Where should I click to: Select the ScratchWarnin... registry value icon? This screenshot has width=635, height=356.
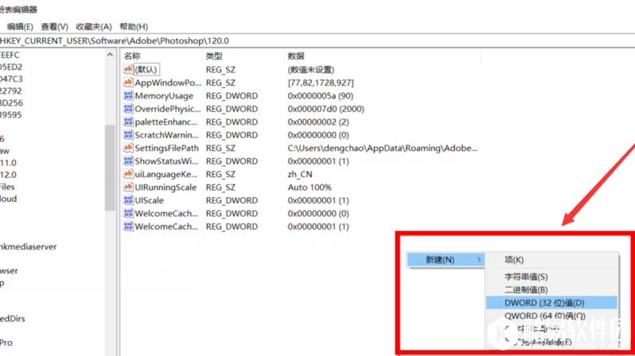tap(128, 135)
